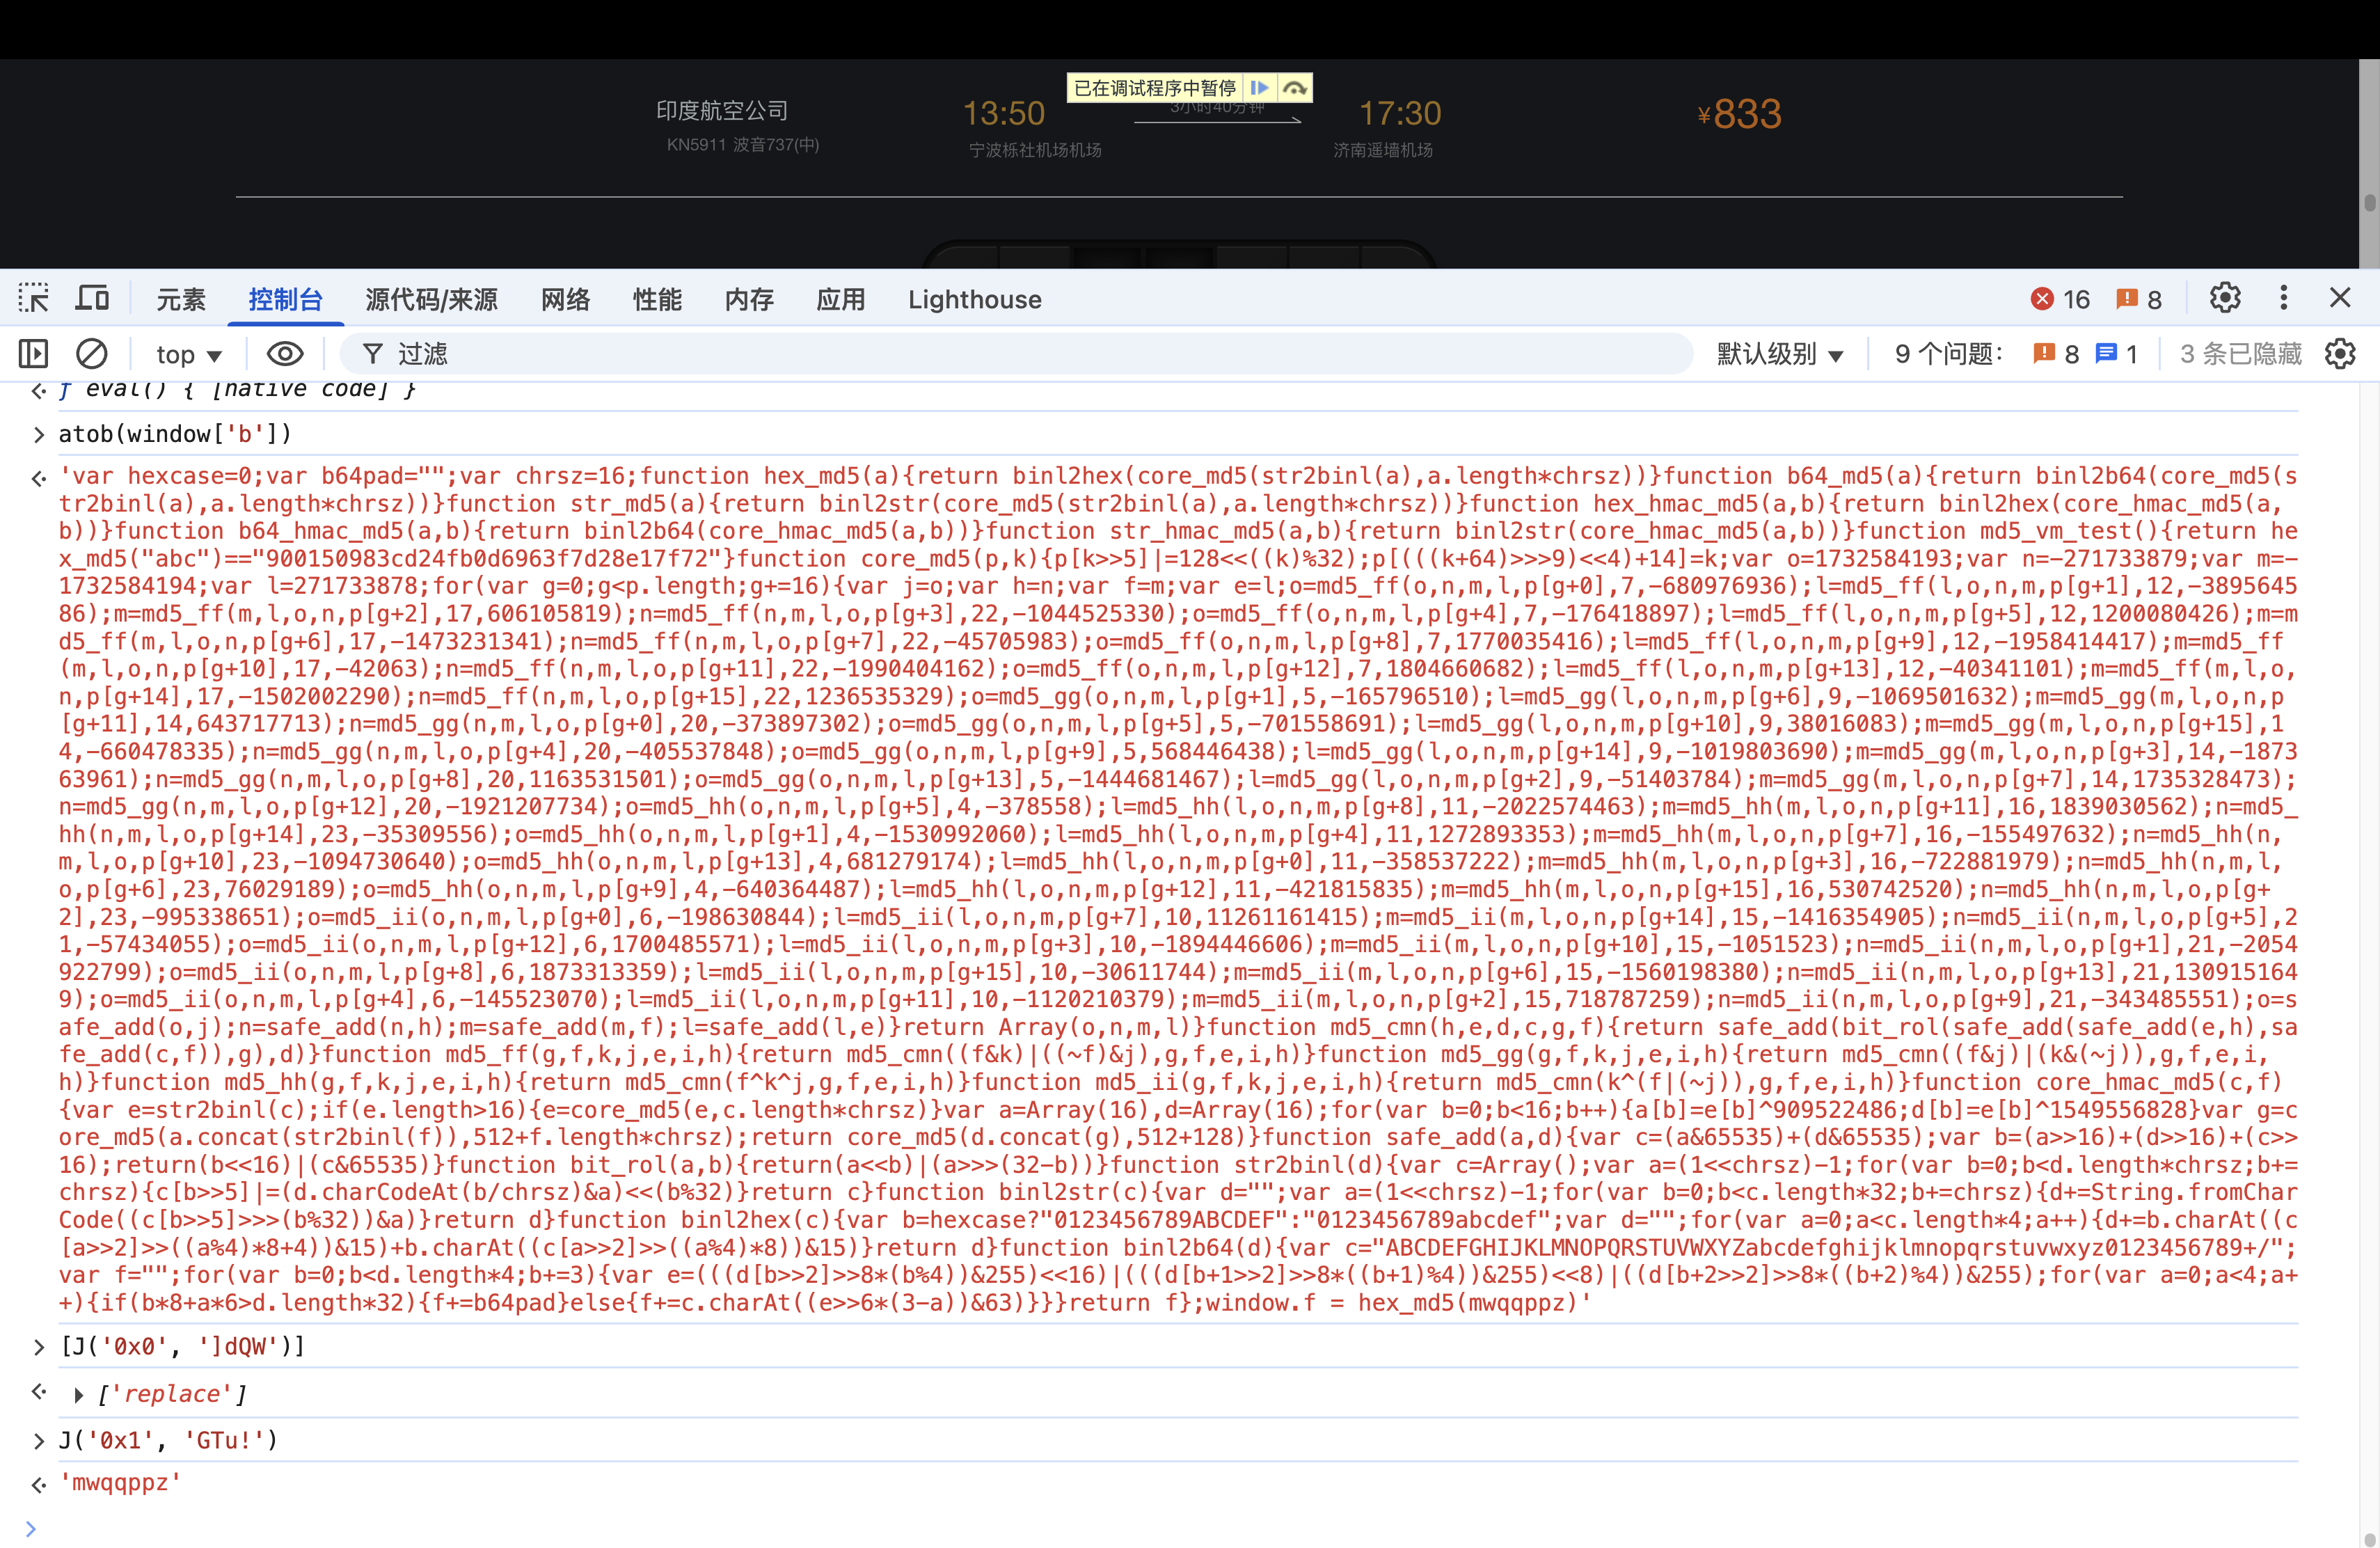Toggle the device toolbar icon
The image size is (2380, 1548).
(93, 298)
